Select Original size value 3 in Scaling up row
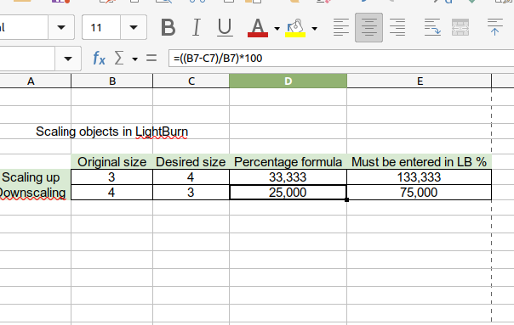 pyautogui.click(x=111, y=177)
